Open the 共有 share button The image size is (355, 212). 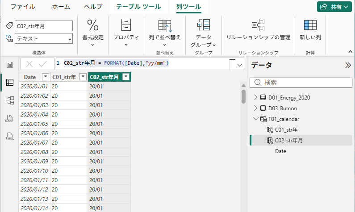pyautogui.click(x=334, y=7)
